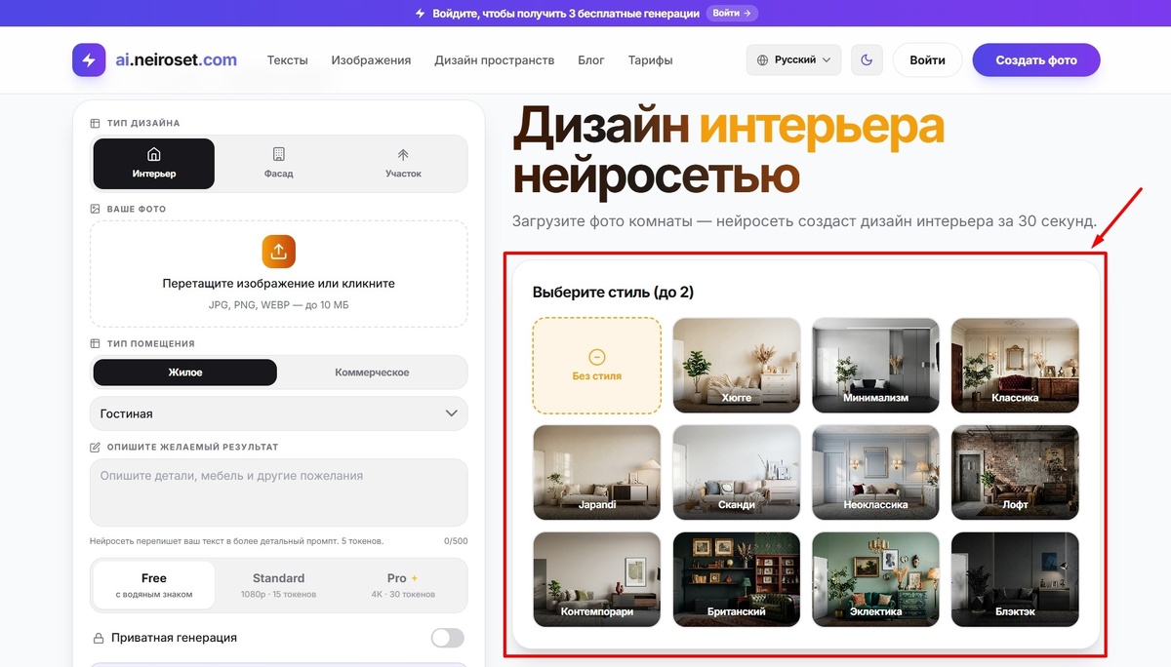
Task: Switch to the Участок design tab
Action: pyautogui.click(x=403, y=164)
